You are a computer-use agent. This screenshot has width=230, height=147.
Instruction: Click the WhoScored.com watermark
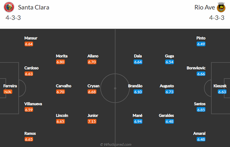[116, 144]
